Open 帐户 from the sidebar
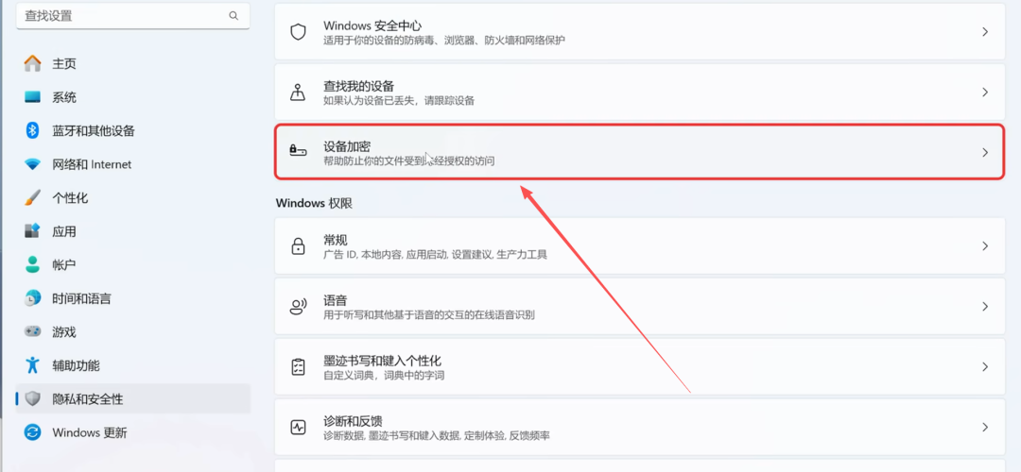This screenshot has width=1021, height=472. tap(64, 265)
